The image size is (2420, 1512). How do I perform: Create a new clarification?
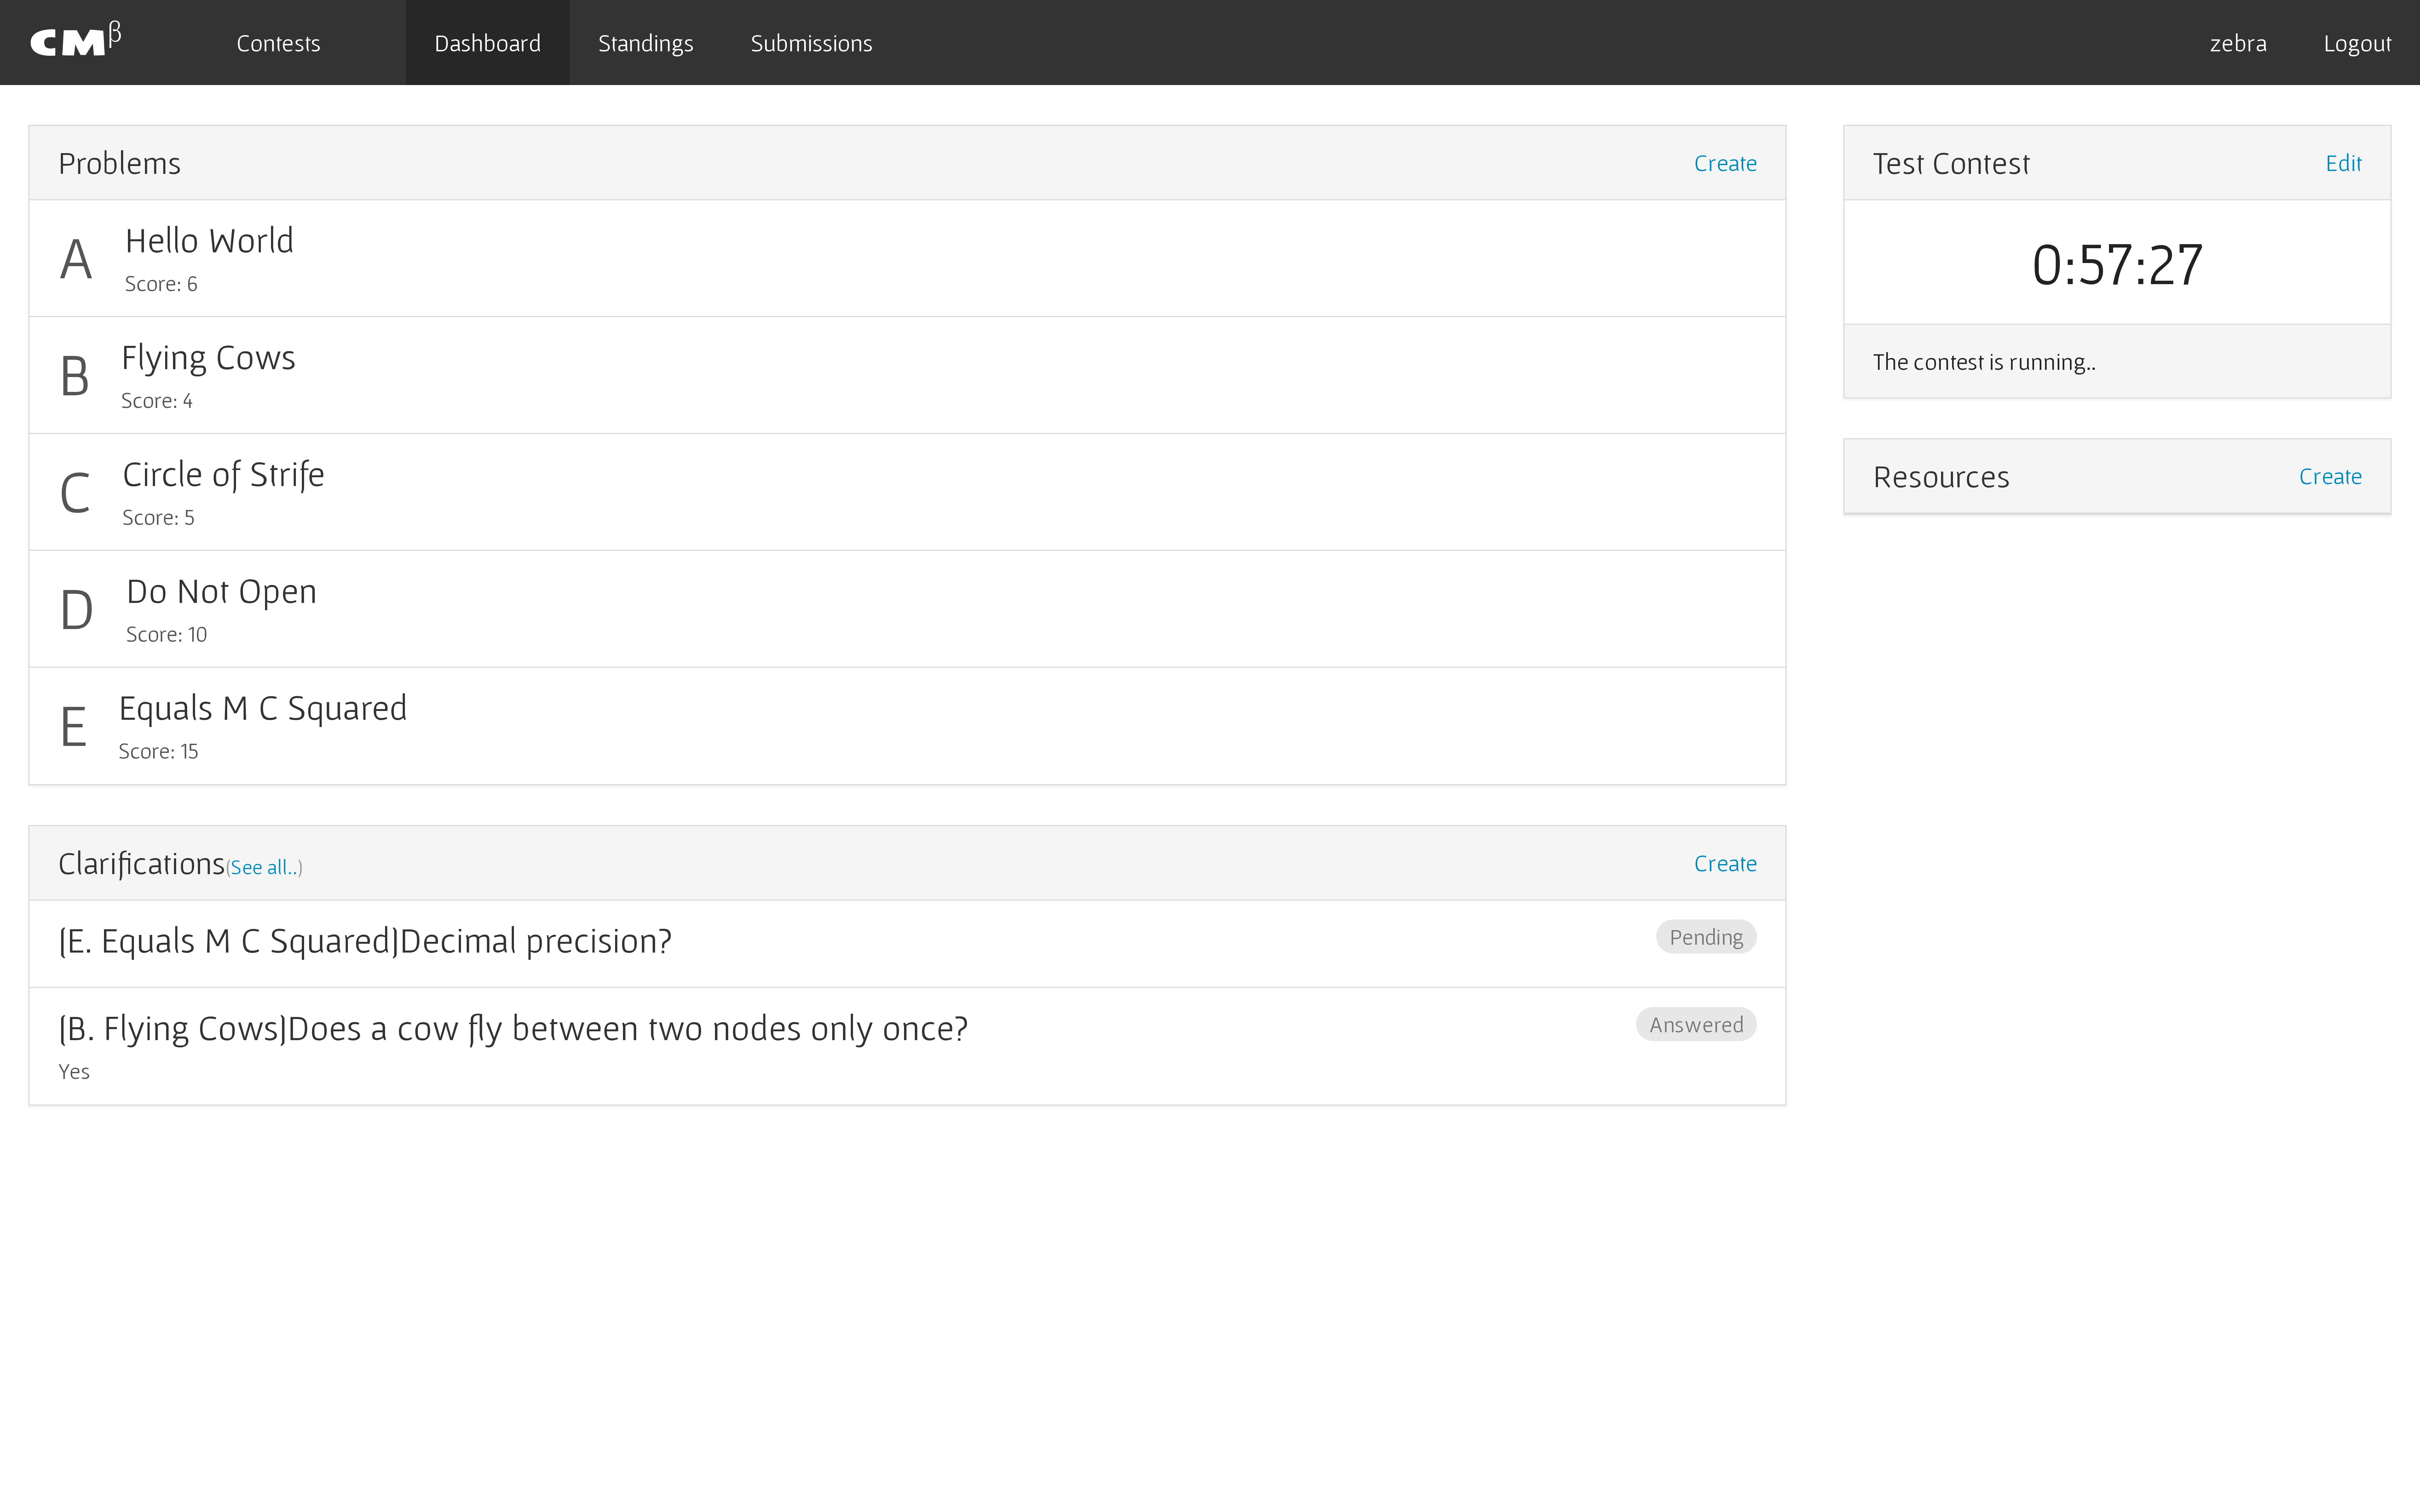coord(1724,863)
